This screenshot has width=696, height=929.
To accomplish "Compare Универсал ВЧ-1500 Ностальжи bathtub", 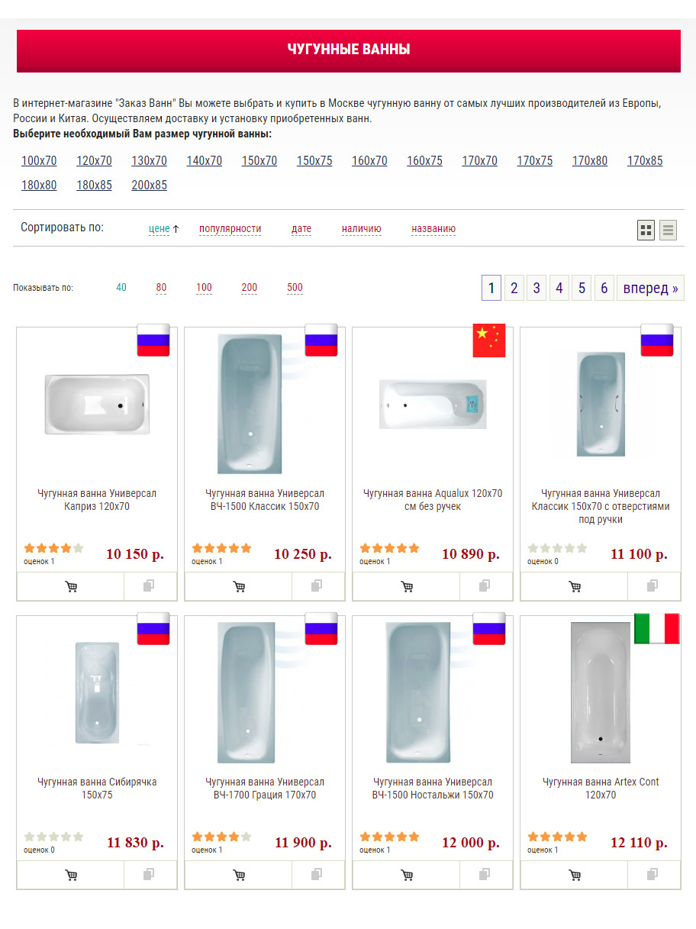I will pyautogui.click(x=485, y=875).
